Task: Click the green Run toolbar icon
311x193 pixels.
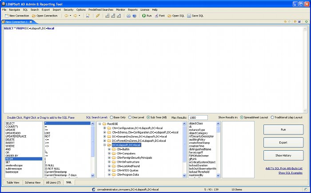Action: (x=144, y=16)
